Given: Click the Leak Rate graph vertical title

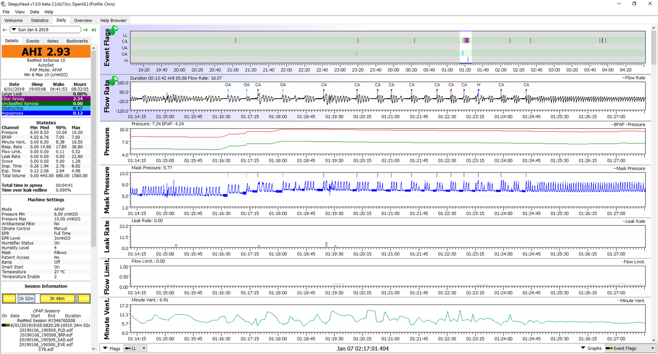Looking at the screenshot, I should [107, 236].
